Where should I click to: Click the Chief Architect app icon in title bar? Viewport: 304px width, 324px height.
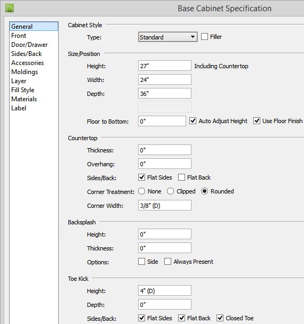pyautogui.click(x=10, y=9)
